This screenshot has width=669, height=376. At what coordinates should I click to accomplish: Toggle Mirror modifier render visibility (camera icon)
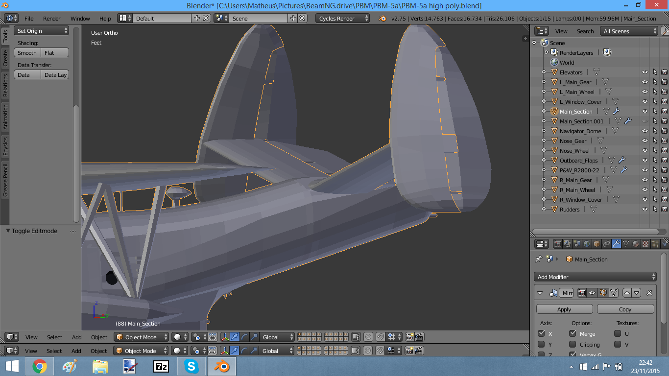click(582, 293)
